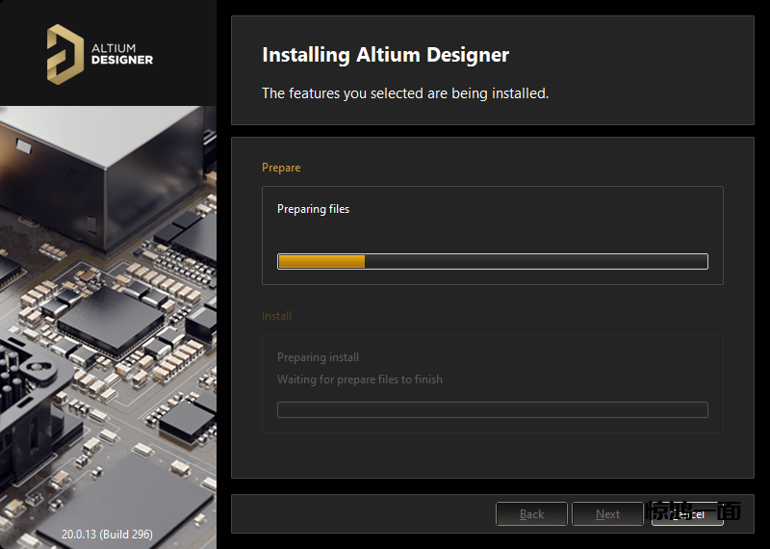
Task: Click the ALTIUM DESIGNER logo text
Action: click(121, 53)
